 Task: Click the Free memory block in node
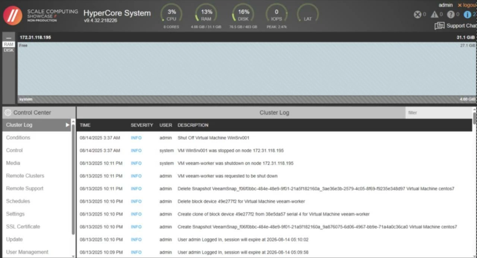pyautogui.click(x=247, y=69)
